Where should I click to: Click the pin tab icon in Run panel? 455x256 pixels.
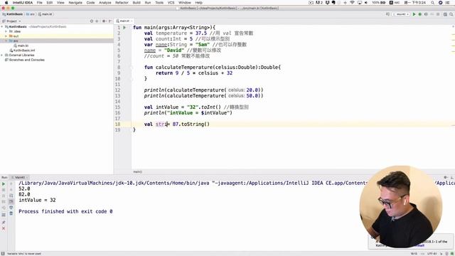coord(4,223)
